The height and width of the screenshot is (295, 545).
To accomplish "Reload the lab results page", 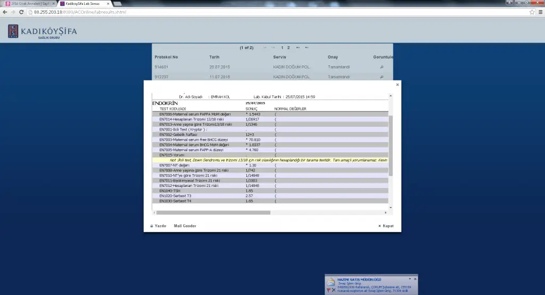I will coord(21,12).
